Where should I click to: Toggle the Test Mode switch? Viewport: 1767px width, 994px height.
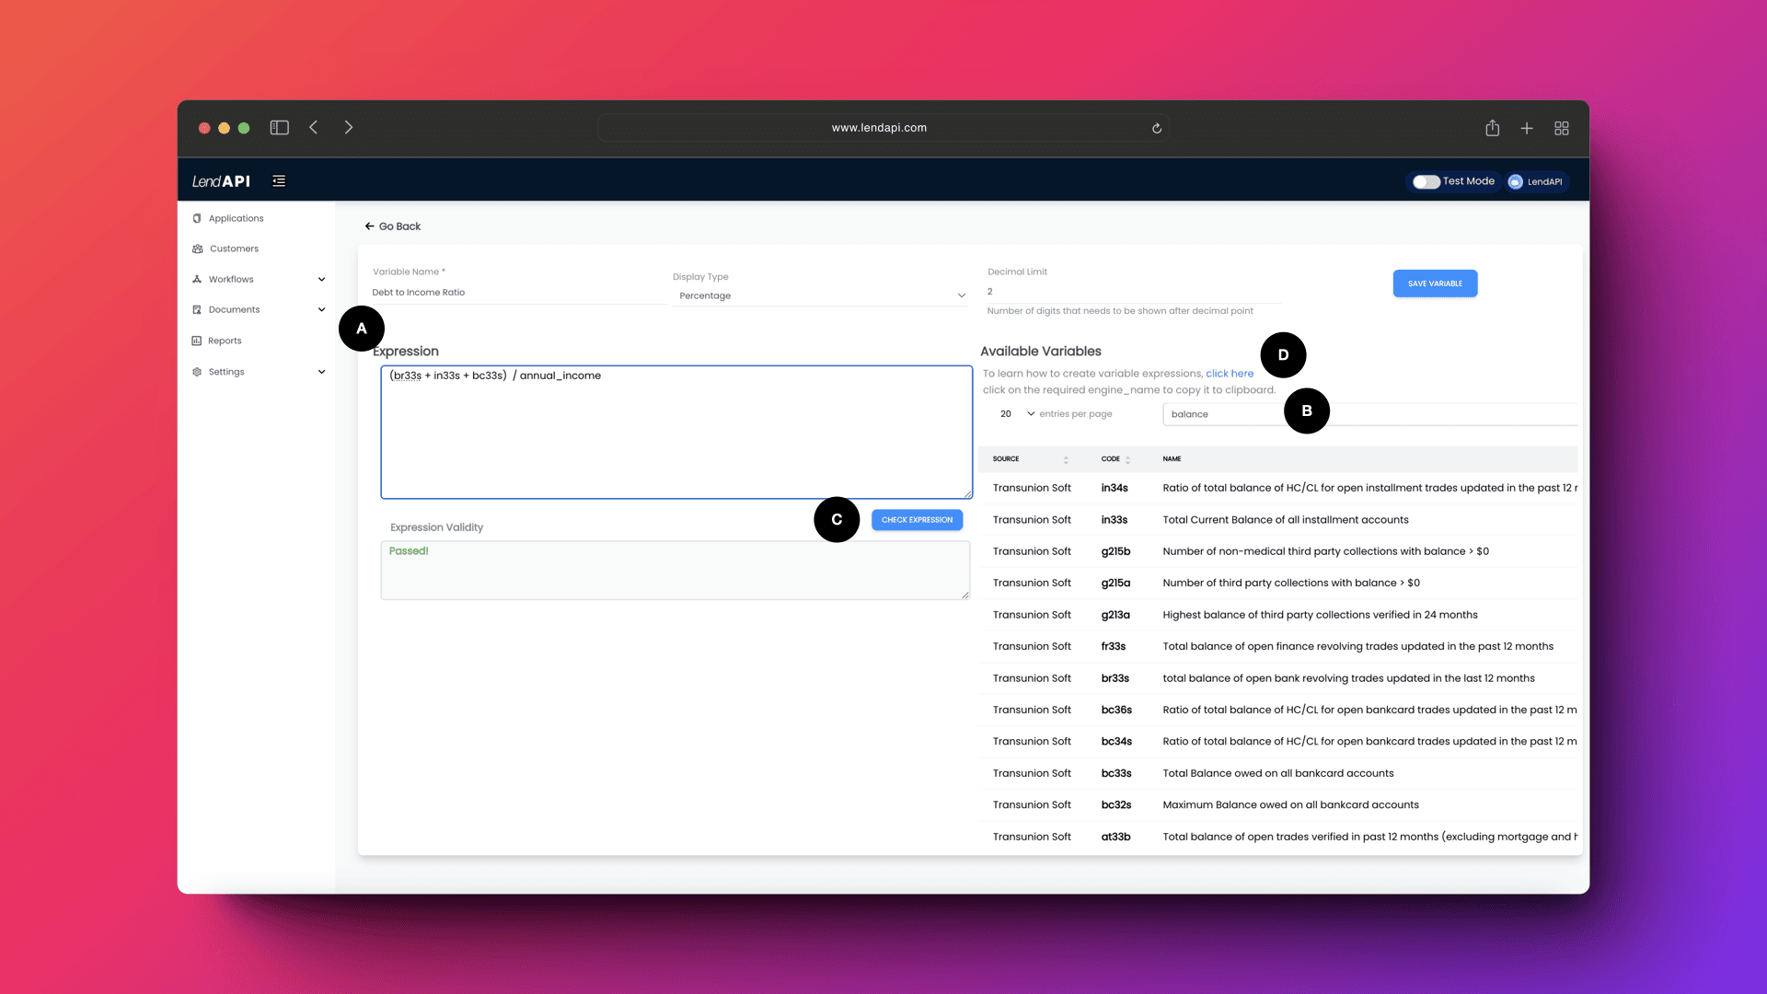[1424, 180]
